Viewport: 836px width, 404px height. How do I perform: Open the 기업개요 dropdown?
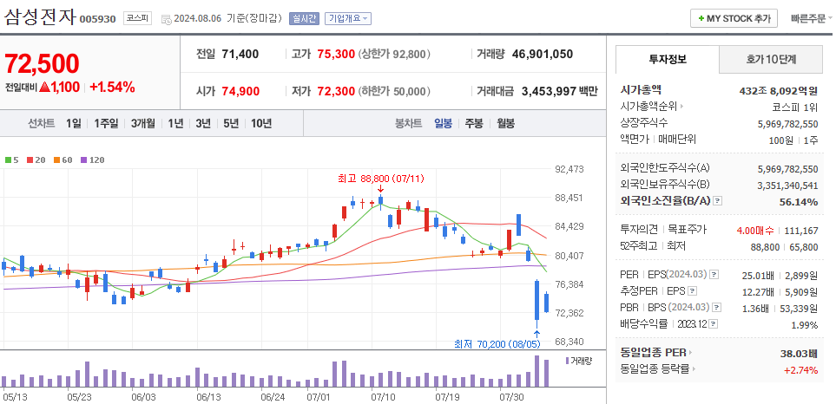point(347,18)
